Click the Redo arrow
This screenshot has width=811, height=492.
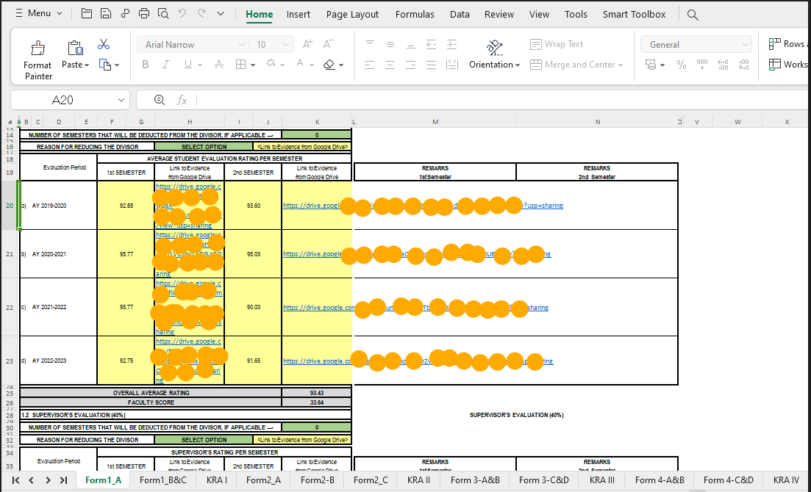pos(201,13)
